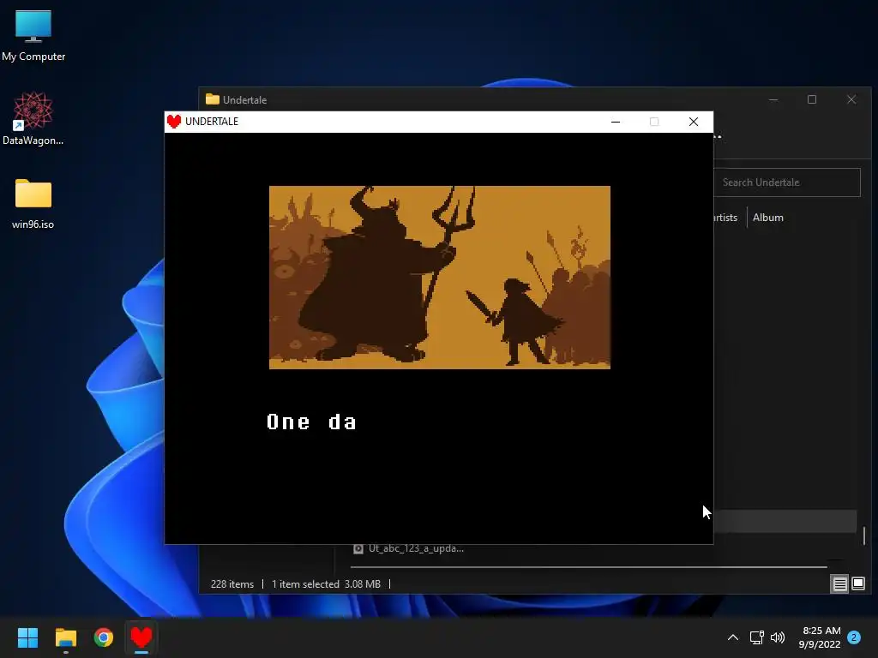Click the Contributing artists column header

(725, 218)
